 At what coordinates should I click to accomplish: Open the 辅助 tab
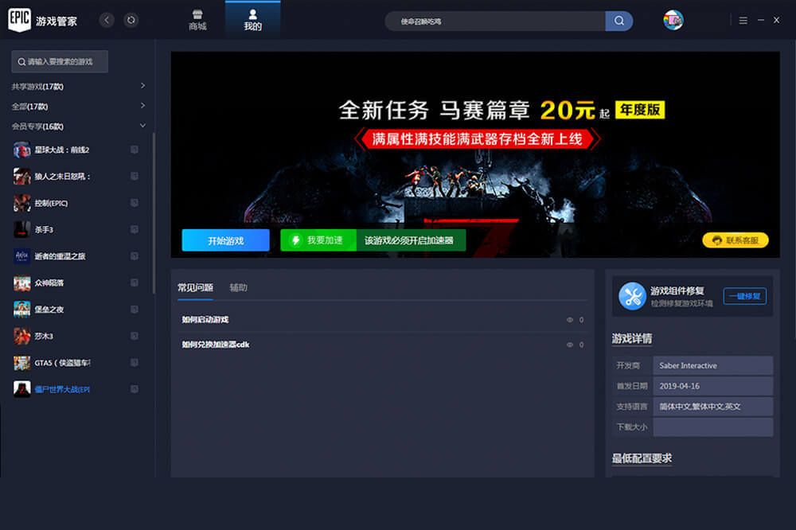(238, 287)
